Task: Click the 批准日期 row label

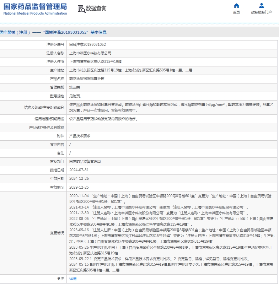Action: 57,170
